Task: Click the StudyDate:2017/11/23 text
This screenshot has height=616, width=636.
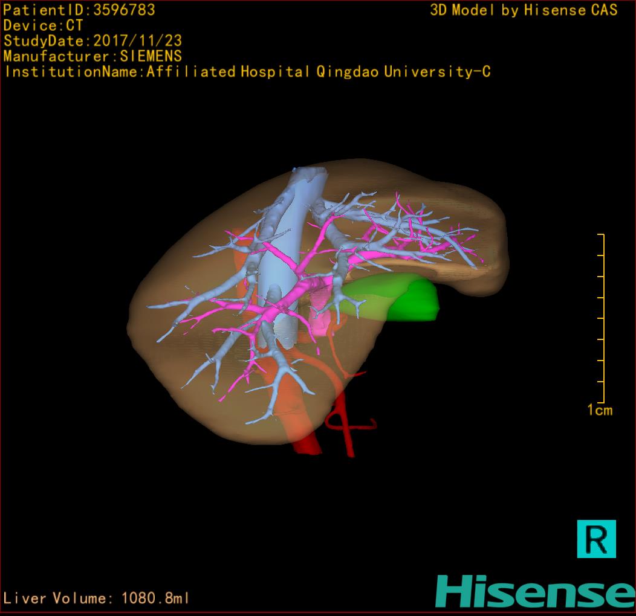Action: click(93, 40)
